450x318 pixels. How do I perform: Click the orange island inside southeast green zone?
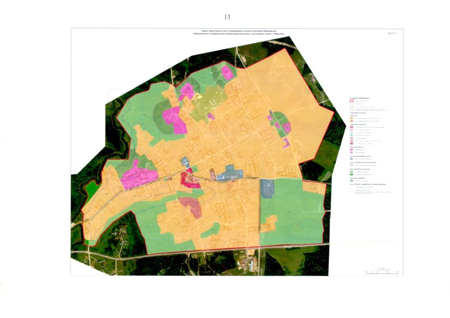point(270,223)
